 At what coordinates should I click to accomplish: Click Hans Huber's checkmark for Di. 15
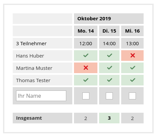109,56
